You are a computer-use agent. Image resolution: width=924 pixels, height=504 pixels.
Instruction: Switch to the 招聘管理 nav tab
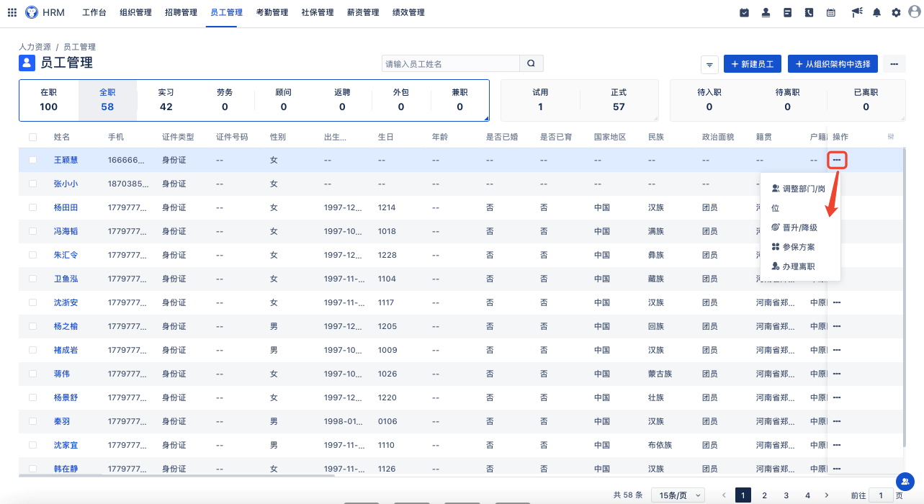[180, 12]
